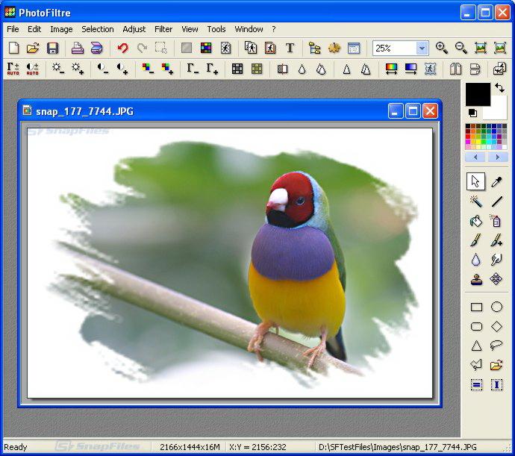Click the Zoom in magnifier
This screenshot has width=515, height=456.
[x=441, y=49]
